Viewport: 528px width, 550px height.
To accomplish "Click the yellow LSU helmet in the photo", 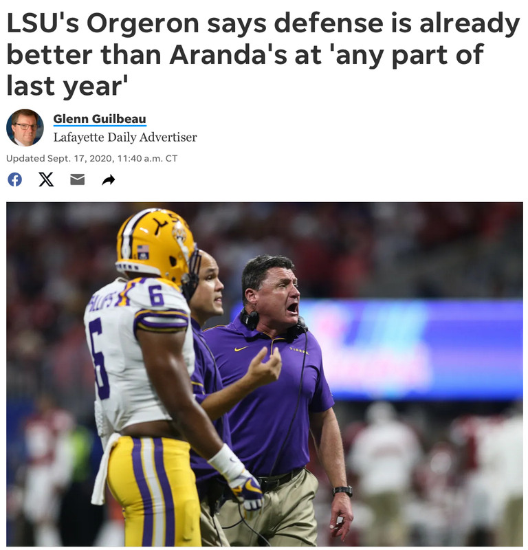I will pyautogui.click(x=156, y=245).
